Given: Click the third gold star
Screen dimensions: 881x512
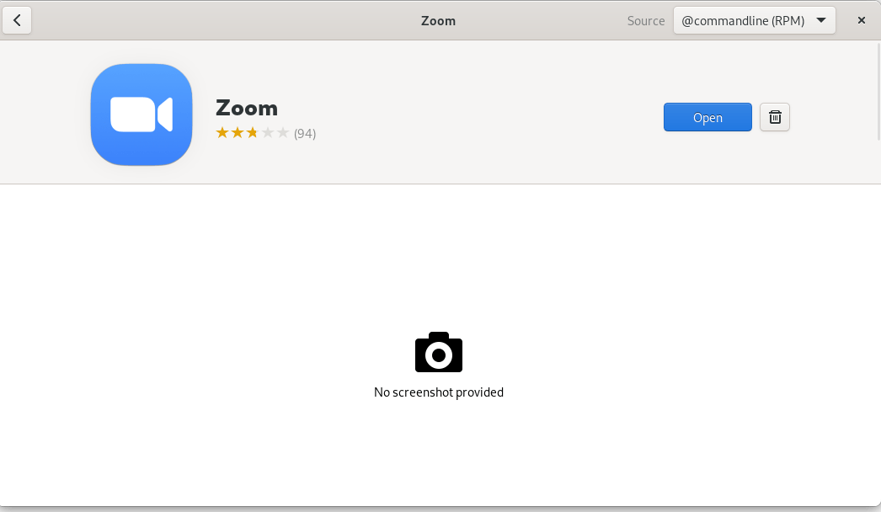Looking at the screenshot, I should click(x=252, y=132).
